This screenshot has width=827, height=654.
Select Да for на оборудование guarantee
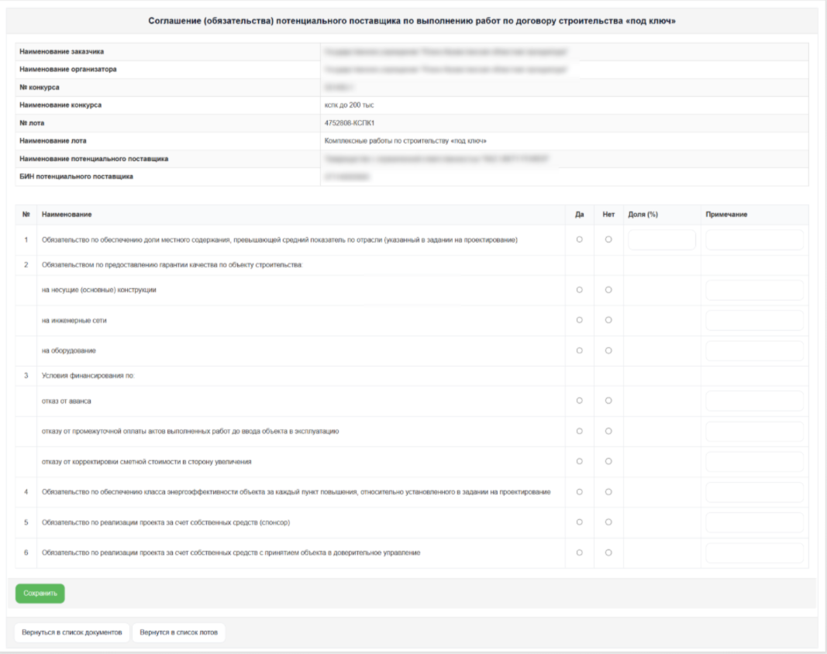pyautogui.click(x=579, y=350)
